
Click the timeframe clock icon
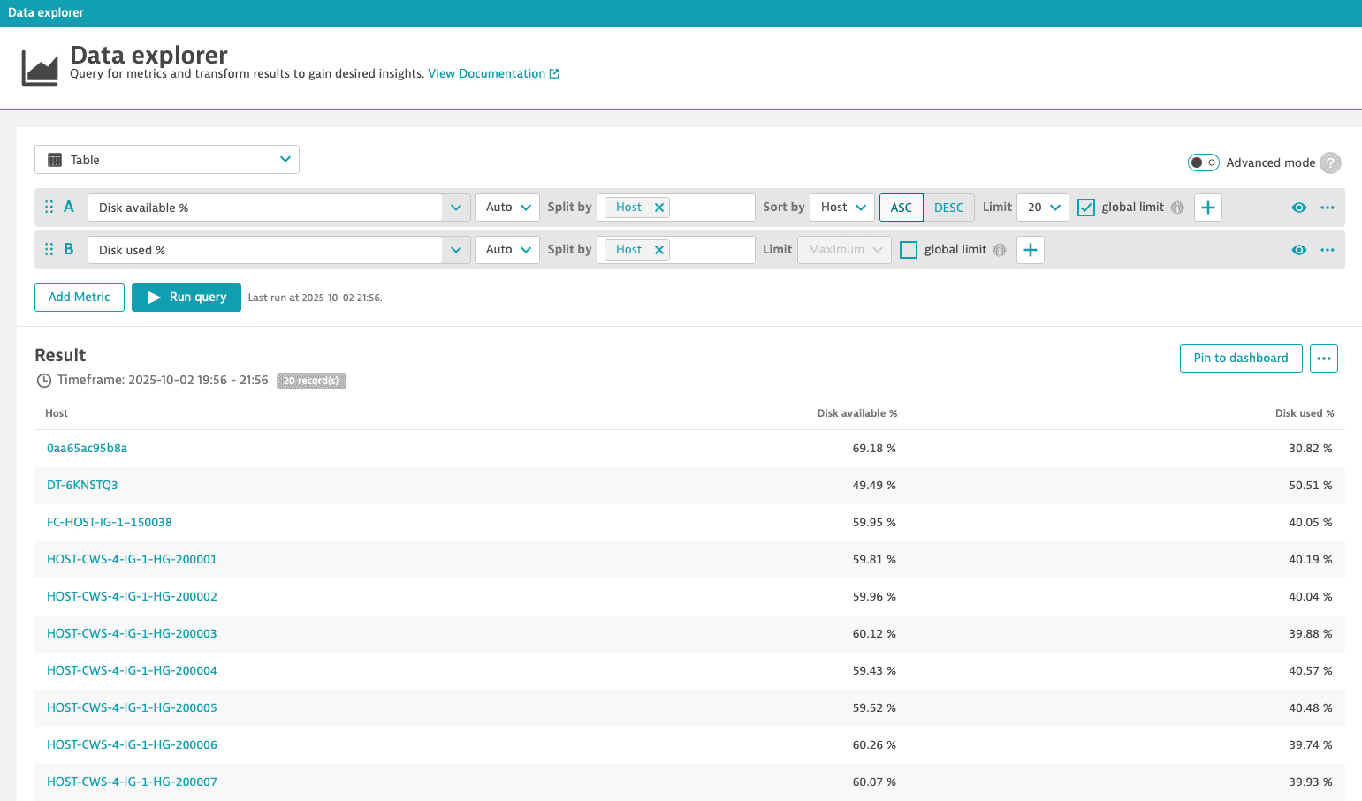[x=44, y=381]
